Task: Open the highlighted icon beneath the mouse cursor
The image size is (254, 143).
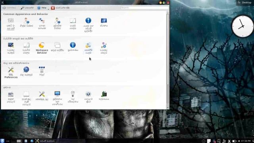Action: pos(88,48)
